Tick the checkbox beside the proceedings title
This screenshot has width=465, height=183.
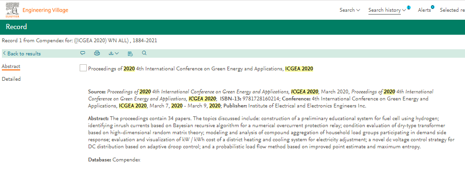point(83,68)
